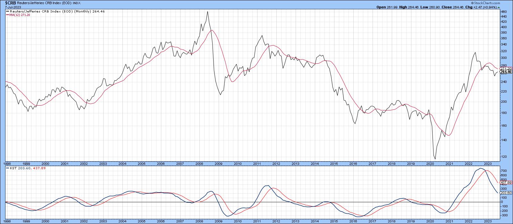The image size is (513, 224).
Task: Click the 2014 year label below the price chart
Action: tap(315, 163)
